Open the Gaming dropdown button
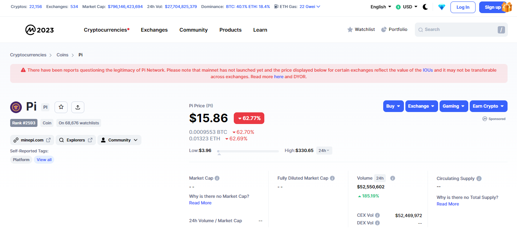517x232 pixels. pos(454,106)
